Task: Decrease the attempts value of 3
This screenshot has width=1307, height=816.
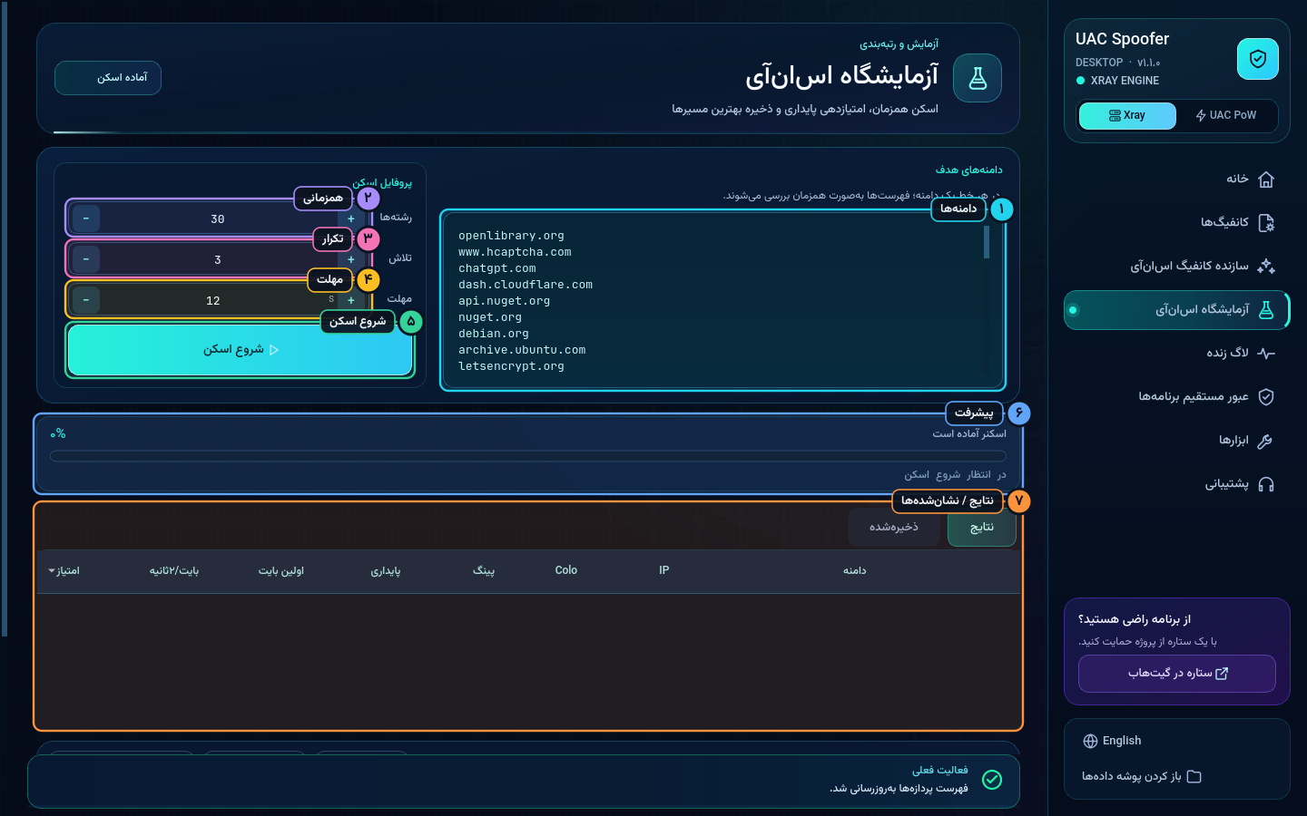Action: [86, 259]
